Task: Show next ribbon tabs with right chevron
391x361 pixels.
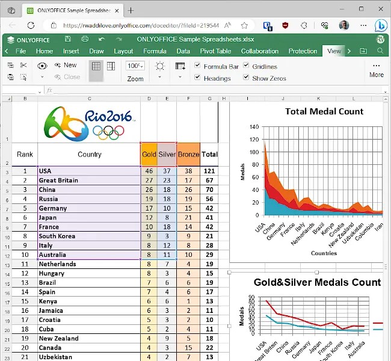Action: click(x=349, y=51)
